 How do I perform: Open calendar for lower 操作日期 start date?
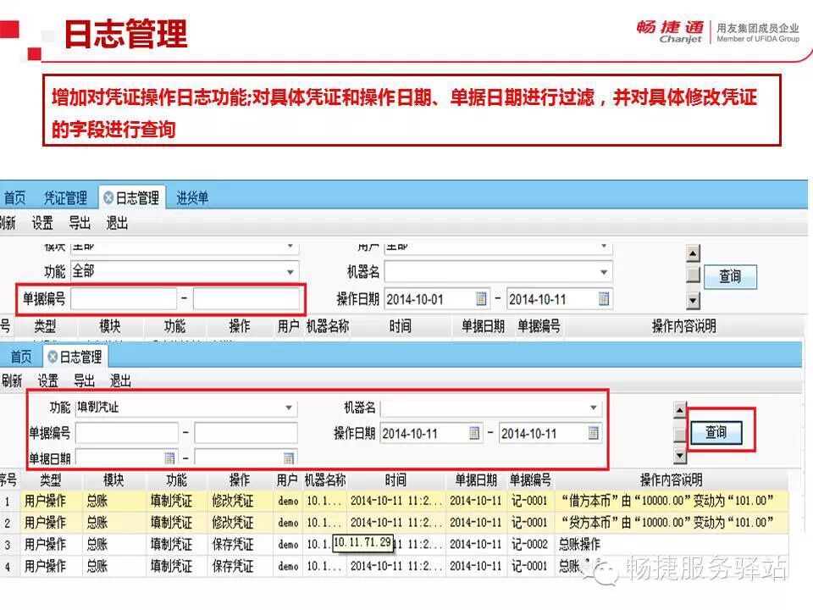click(474, 433)
